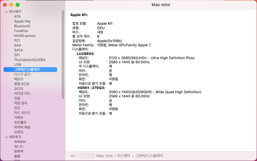Click the sidebar vertical scrollbar

click(63, 55)
